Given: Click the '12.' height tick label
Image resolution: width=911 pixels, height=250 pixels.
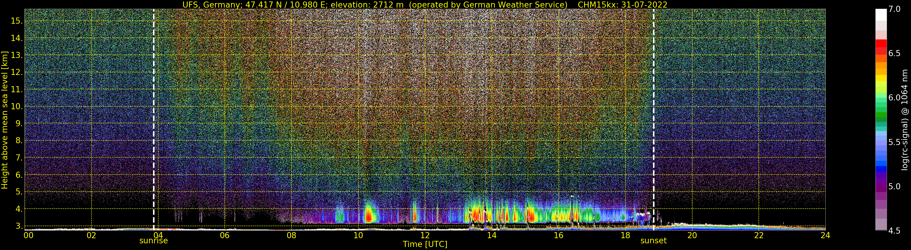Looking at the screenshot, I should click(x=16, y=72).
